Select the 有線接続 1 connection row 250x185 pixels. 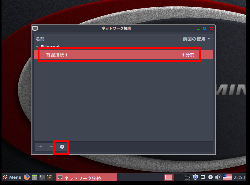tap(122, 55)
